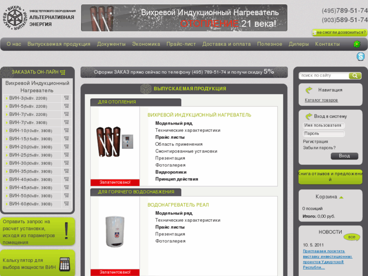Open Технические характеристики for the induction heater
The height and width of the screenshot is (276, 368).
coord(188,130)
